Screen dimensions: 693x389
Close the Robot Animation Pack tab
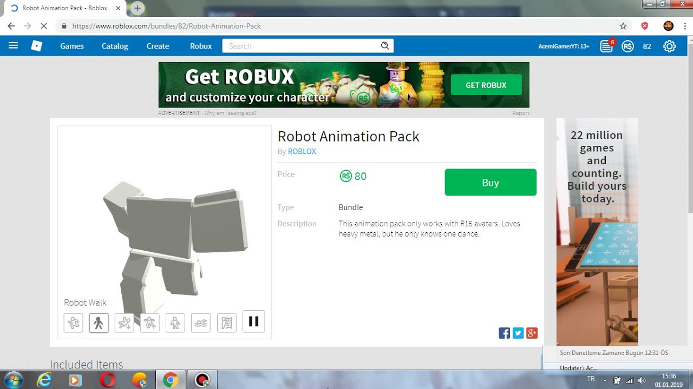point(118,8)
